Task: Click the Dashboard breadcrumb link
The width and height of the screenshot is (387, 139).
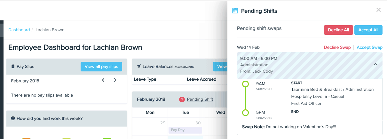Action: (19, 30)
